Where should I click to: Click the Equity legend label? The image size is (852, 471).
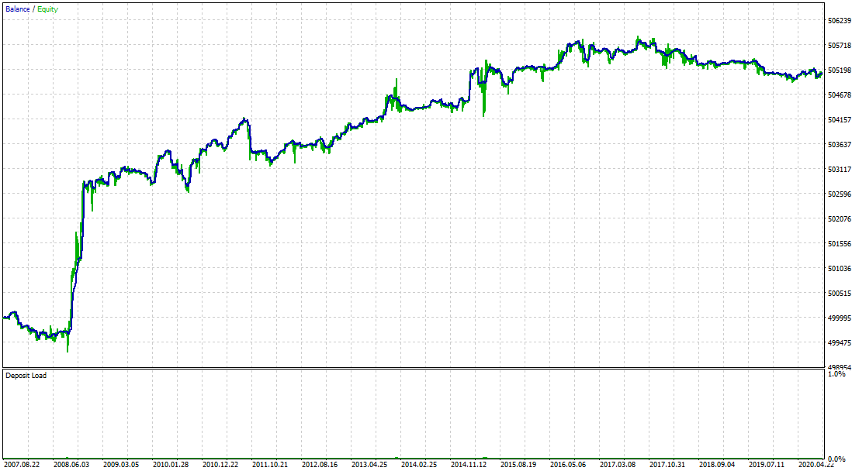(47, 9)
